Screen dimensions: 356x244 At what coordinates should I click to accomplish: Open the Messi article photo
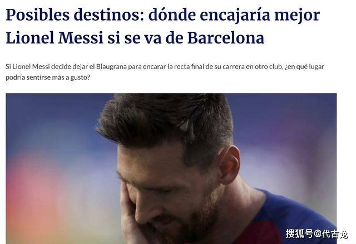pos(171,168)
